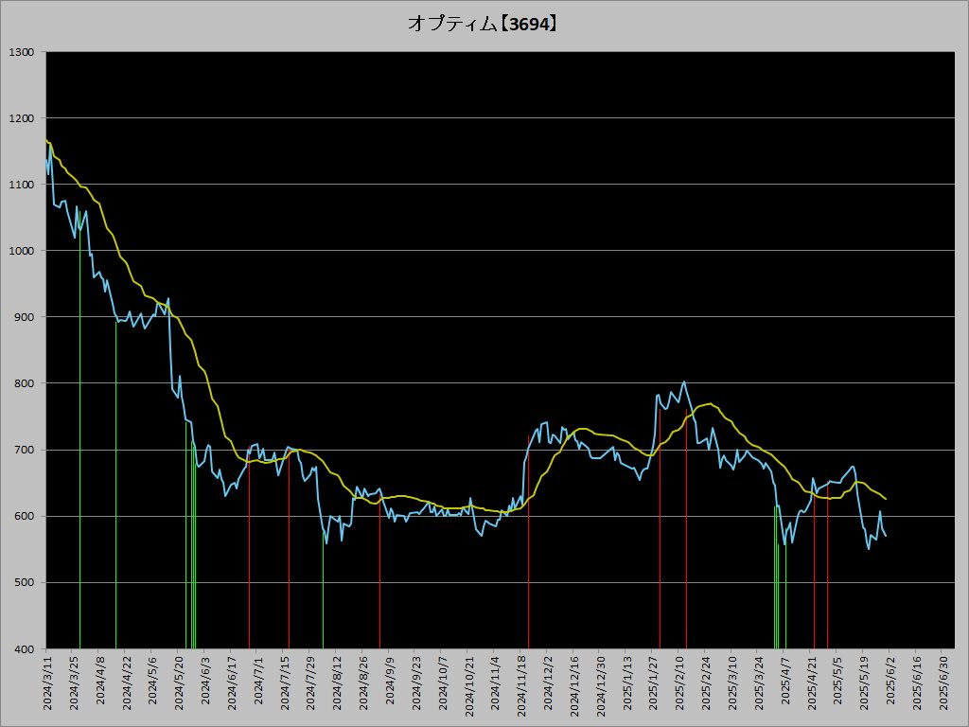Image resolution: width=969 pixels, height=727 pixels.
Task: Click the green signal line near 2024/8/12
Action: [323, 589]
